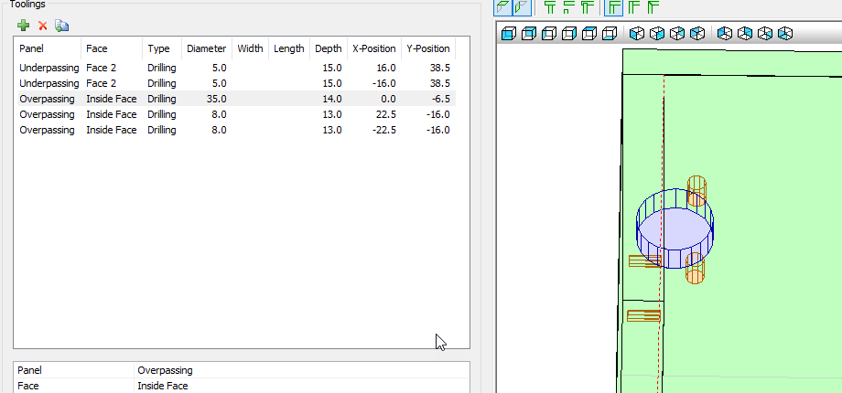Switch to the right-side view cube icon
842x393 pixels.
[568, 34]
